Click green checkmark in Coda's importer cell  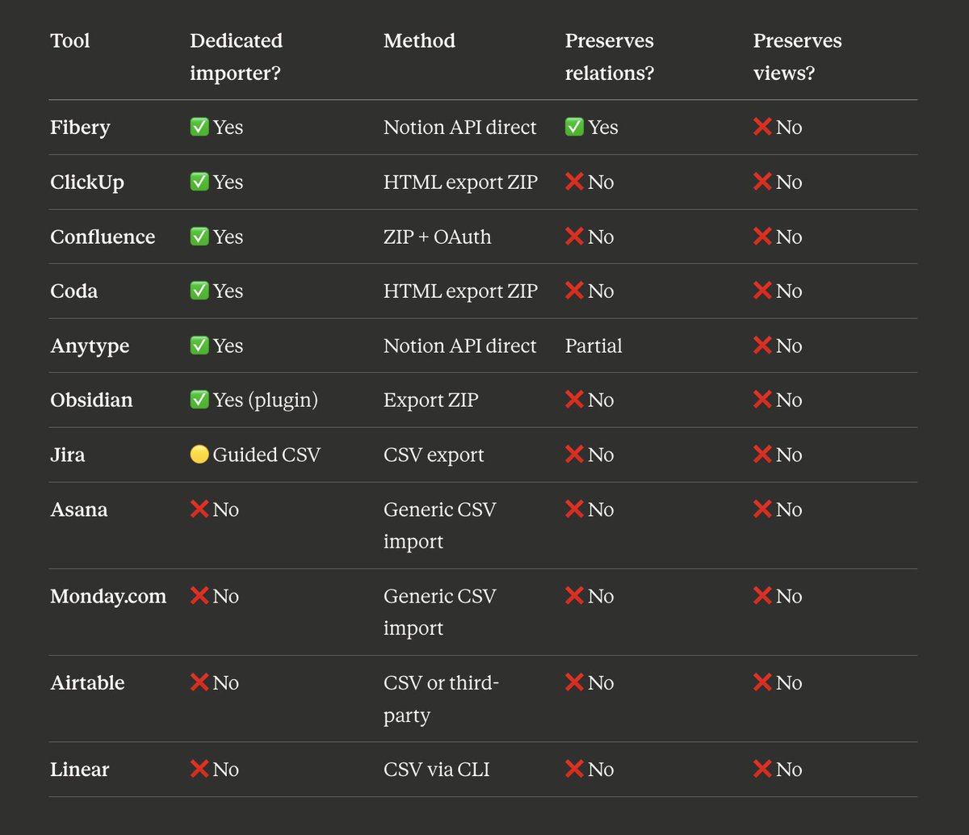199,291
